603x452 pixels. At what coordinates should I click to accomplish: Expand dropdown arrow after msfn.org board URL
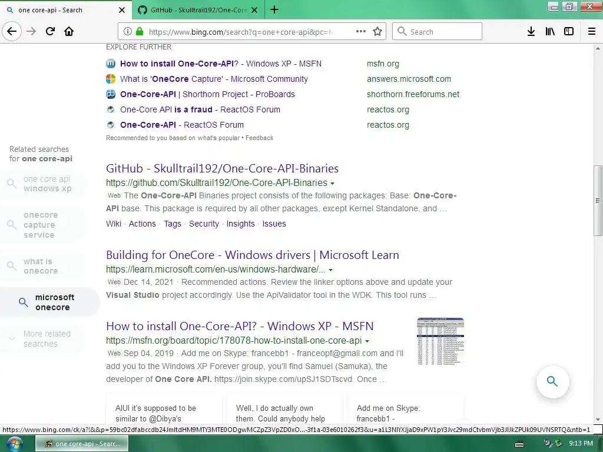click(367, 341)
